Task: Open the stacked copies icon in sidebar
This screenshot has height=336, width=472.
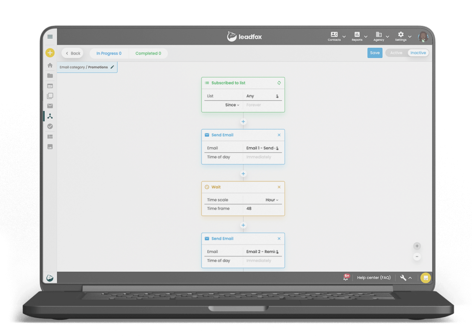Action: (50, 96)
